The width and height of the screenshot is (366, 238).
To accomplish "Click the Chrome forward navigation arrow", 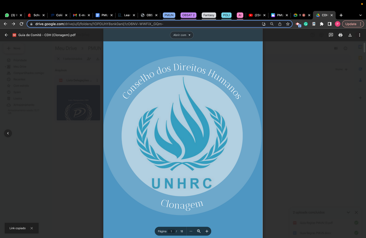I will 13,24.
